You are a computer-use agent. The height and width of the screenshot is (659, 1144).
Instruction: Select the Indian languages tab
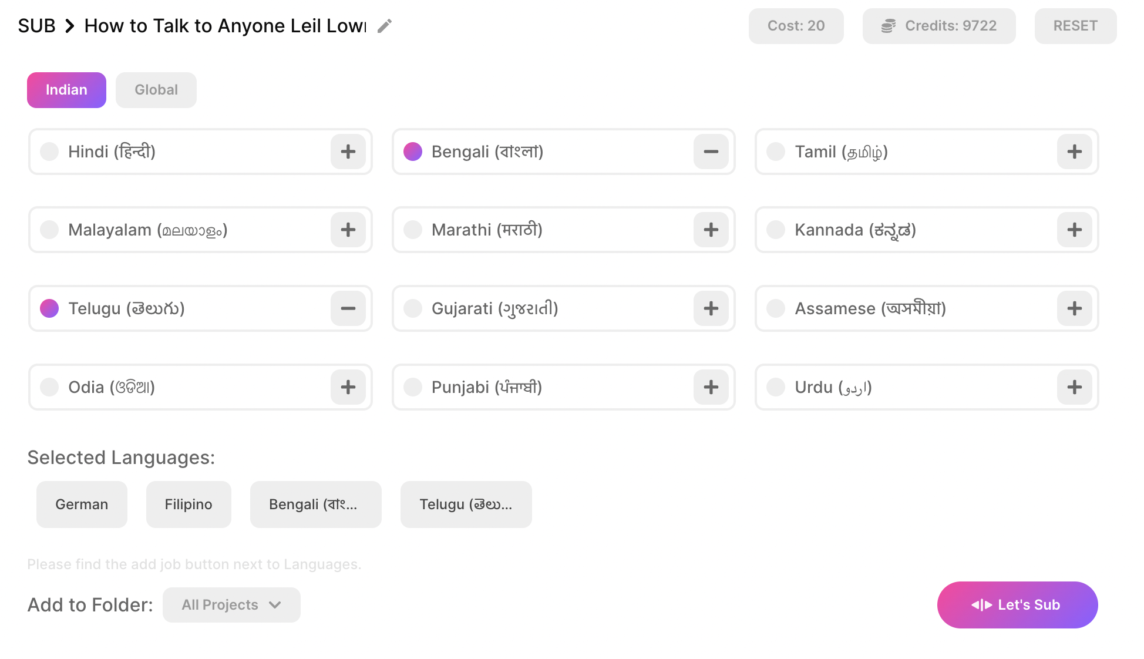(66, 90)
